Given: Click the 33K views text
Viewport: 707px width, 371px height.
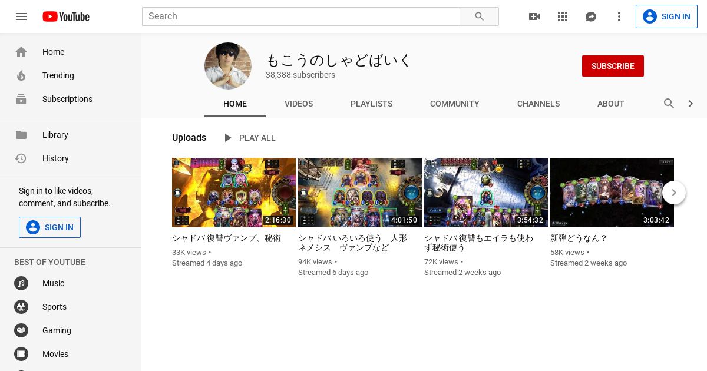Looking at the screenshot, I should [x=189, y=253].
